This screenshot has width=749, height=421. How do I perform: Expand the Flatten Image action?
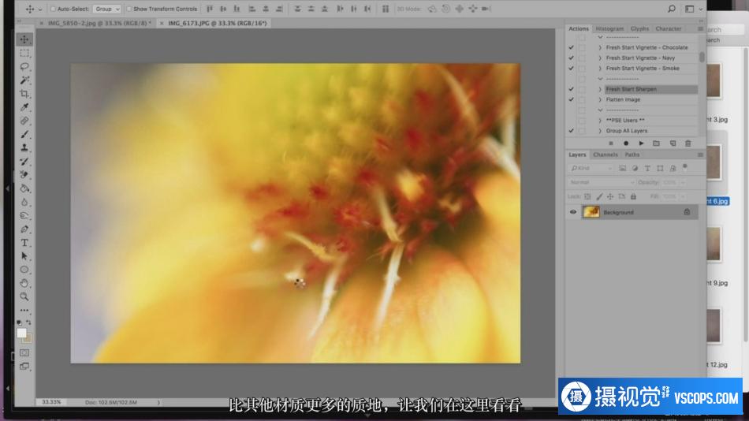[x=600, y=99]
